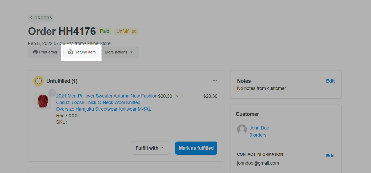371x173 pixels.
Task: Click the printer icon on Print order
Action: [x=35, y=52]
